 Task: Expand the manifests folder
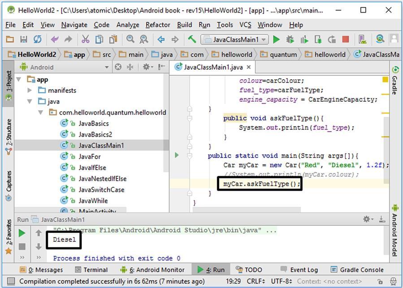tap(30, 90)
